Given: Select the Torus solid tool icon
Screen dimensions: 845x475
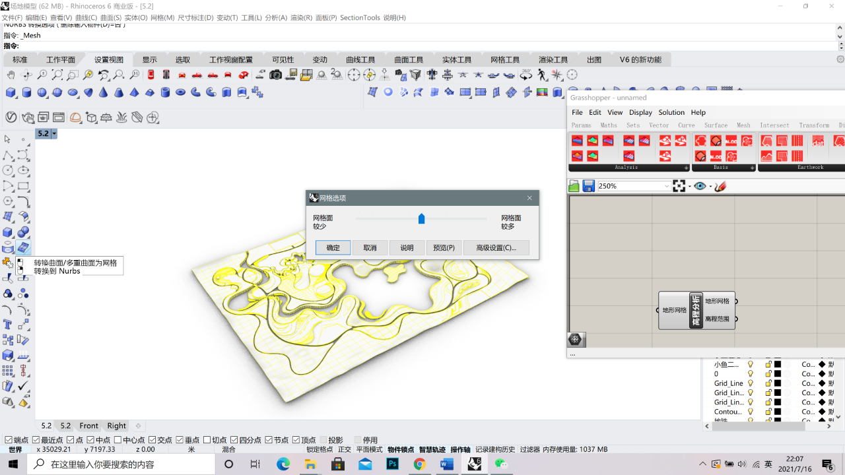Looking at the screenshot, I should pyautogui.click(x=180, y=92).
